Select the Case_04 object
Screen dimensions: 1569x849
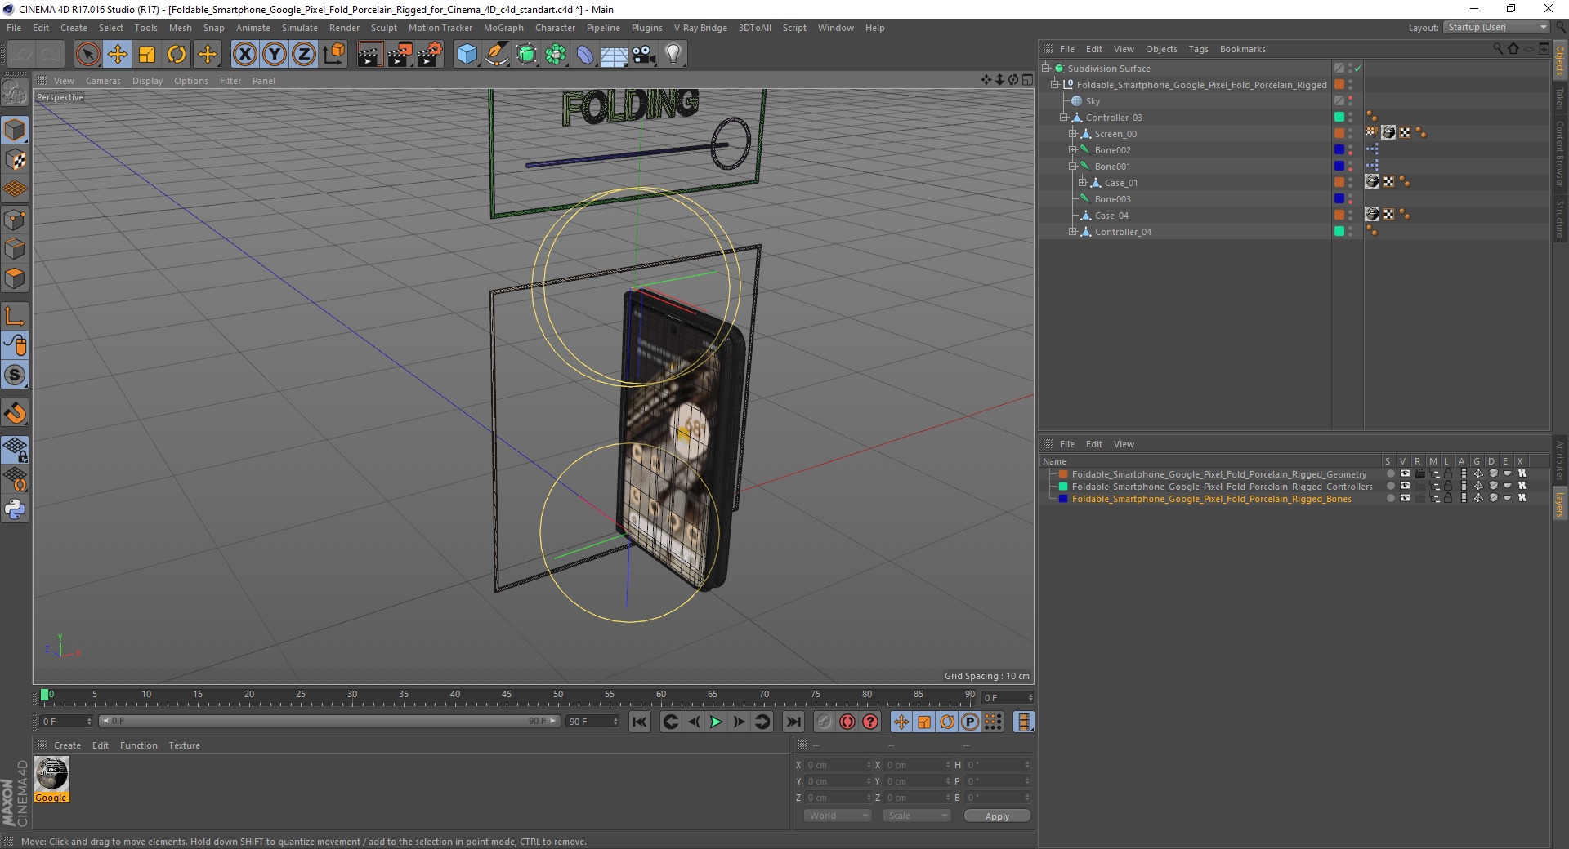click(1111, 216)
